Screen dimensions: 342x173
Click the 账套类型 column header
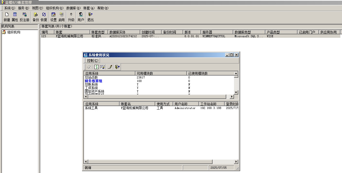(99, 32)
